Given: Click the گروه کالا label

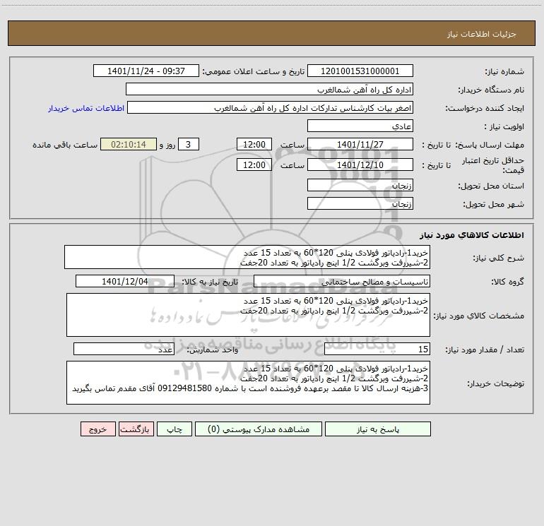Looking at the screenshot, I should (x=507, y=282).
